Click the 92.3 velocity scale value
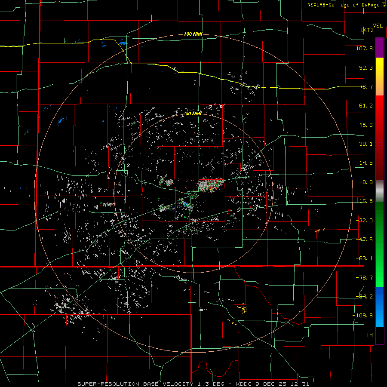Screen dimensions: 387x387 tap(366, 68)
